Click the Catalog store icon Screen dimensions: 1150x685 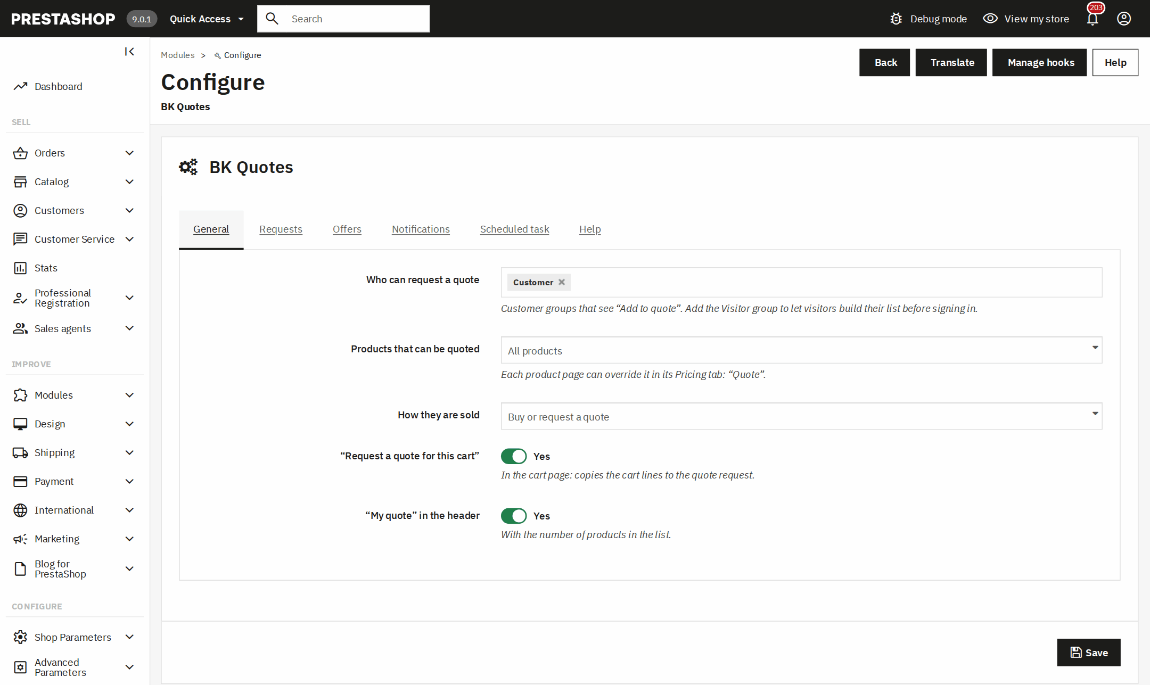pyautogui.click(x=20, y=182)
